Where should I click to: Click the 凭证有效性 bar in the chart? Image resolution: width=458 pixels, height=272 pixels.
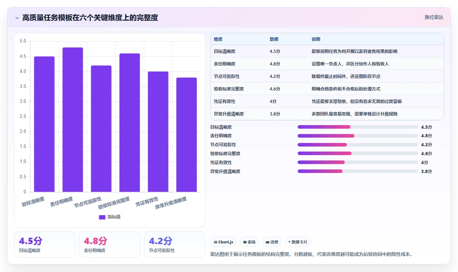[x=158, y=132]
